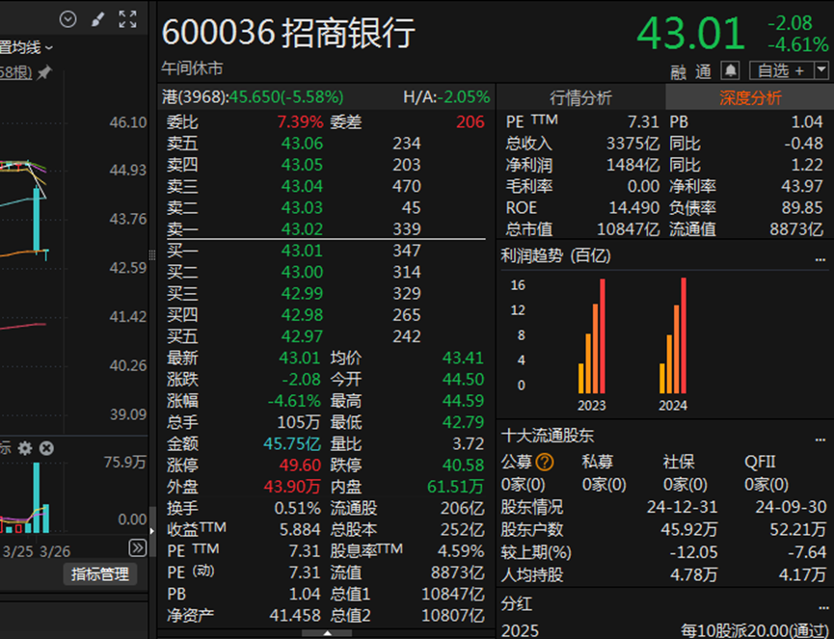Click the 卖四 price 43.05
This screenshot has height=639, width=834.
[302, 165]
